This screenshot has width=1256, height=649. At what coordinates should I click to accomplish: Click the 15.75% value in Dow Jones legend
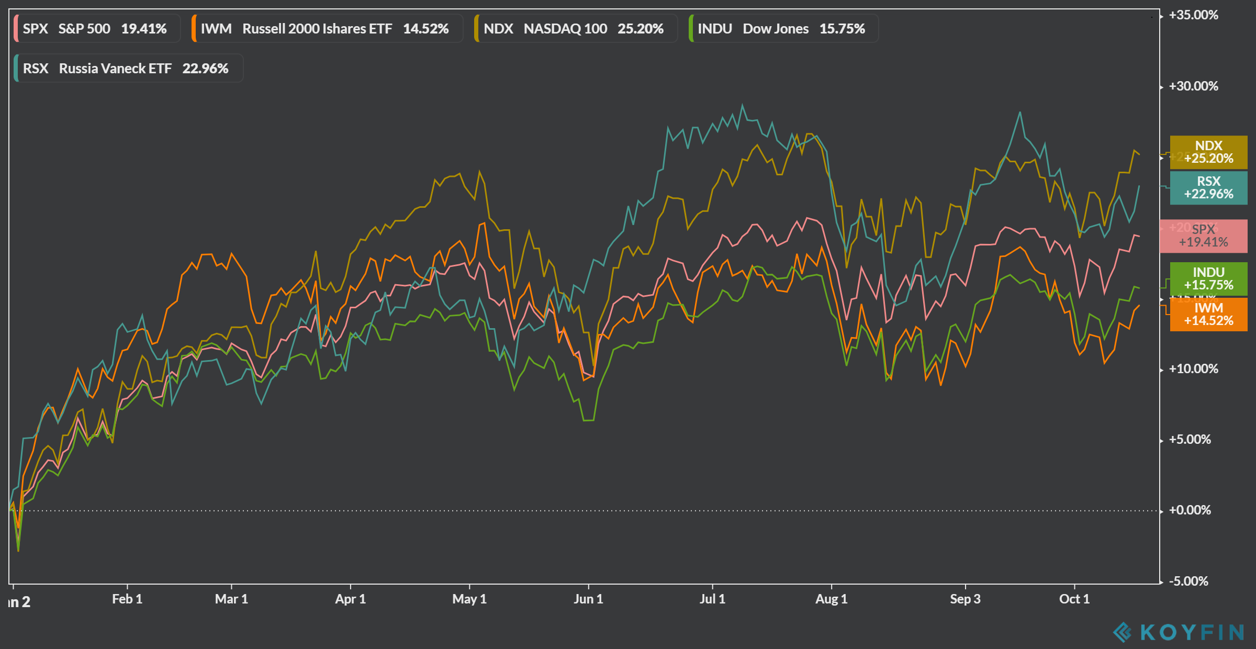(x=842, y=29)
